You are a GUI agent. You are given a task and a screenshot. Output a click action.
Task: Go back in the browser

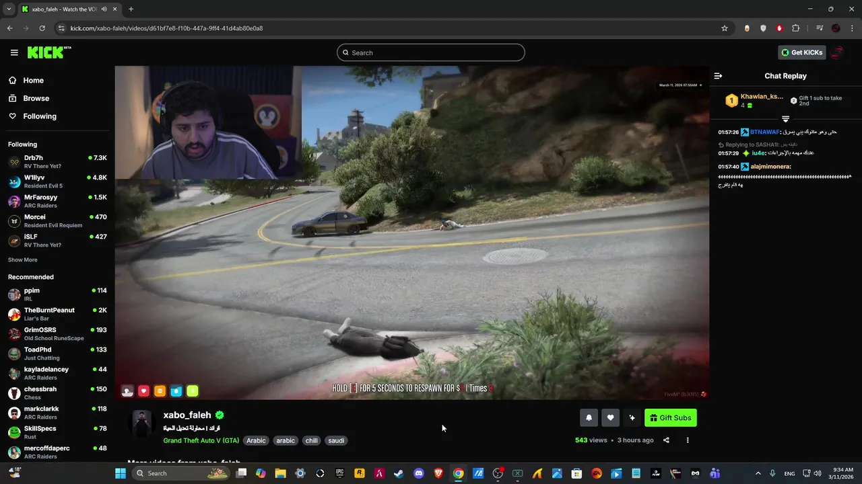point(9,28)
